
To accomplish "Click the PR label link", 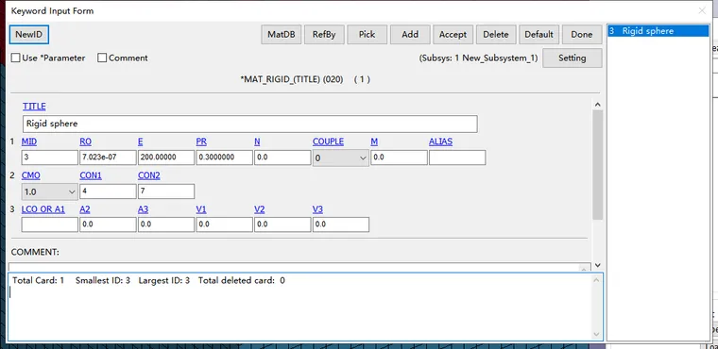I will [x=201, y=141].
